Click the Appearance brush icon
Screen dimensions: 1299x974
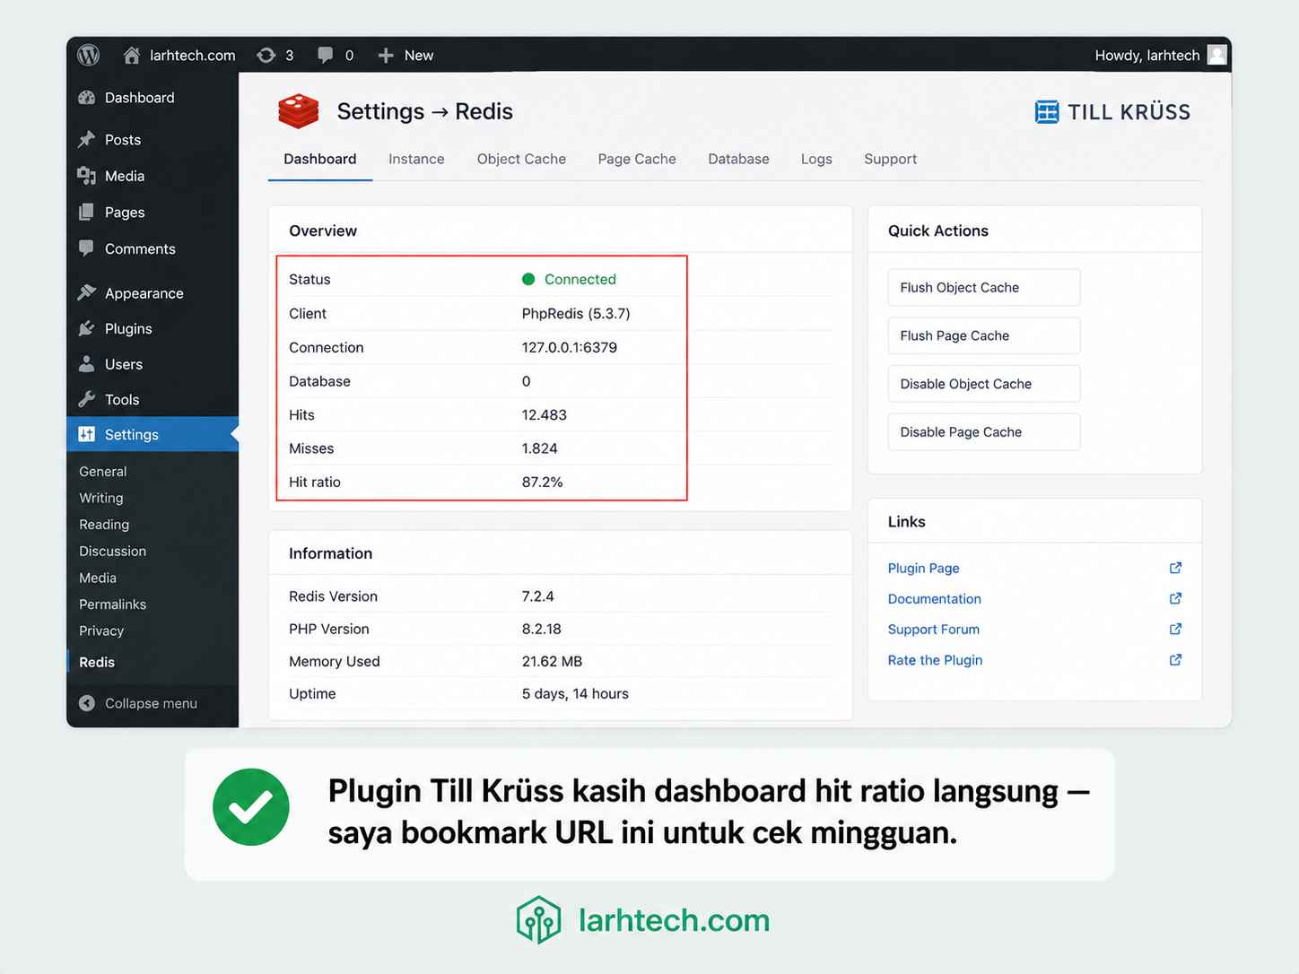tap(87, 293)
